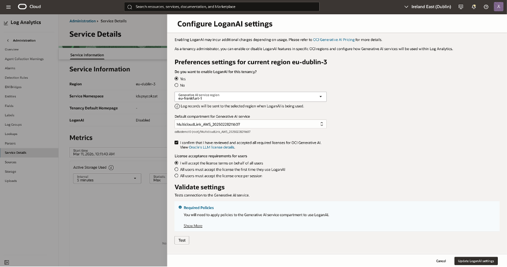Viewport: 507px width, 267px height.
Task: Choose users accept license once per session
Action: [x=176, y=176]
